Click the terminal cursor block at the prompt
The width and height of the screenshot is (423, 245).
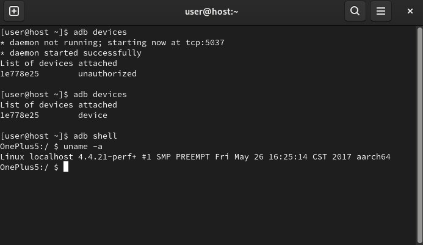[66, 167]
